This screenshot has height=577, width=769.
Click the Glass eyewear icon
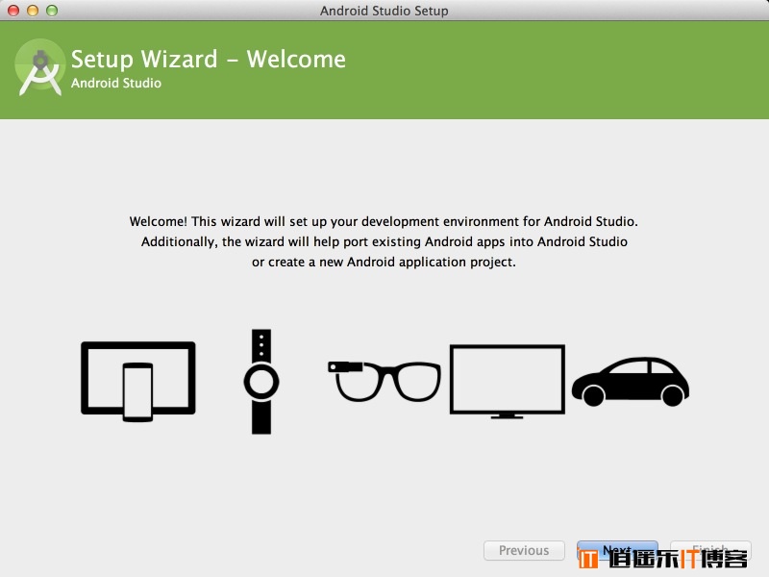pos(384,382)
